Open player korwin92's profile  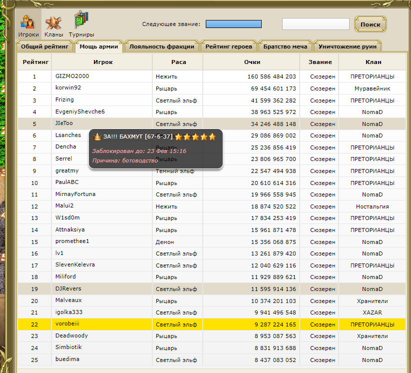pos(68,88)
